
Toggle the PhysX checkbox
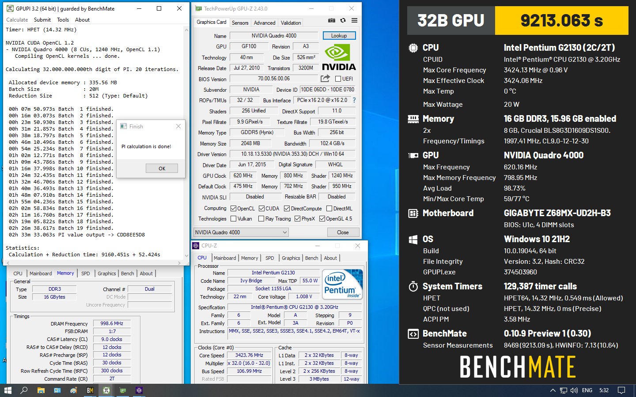(297, 218)
